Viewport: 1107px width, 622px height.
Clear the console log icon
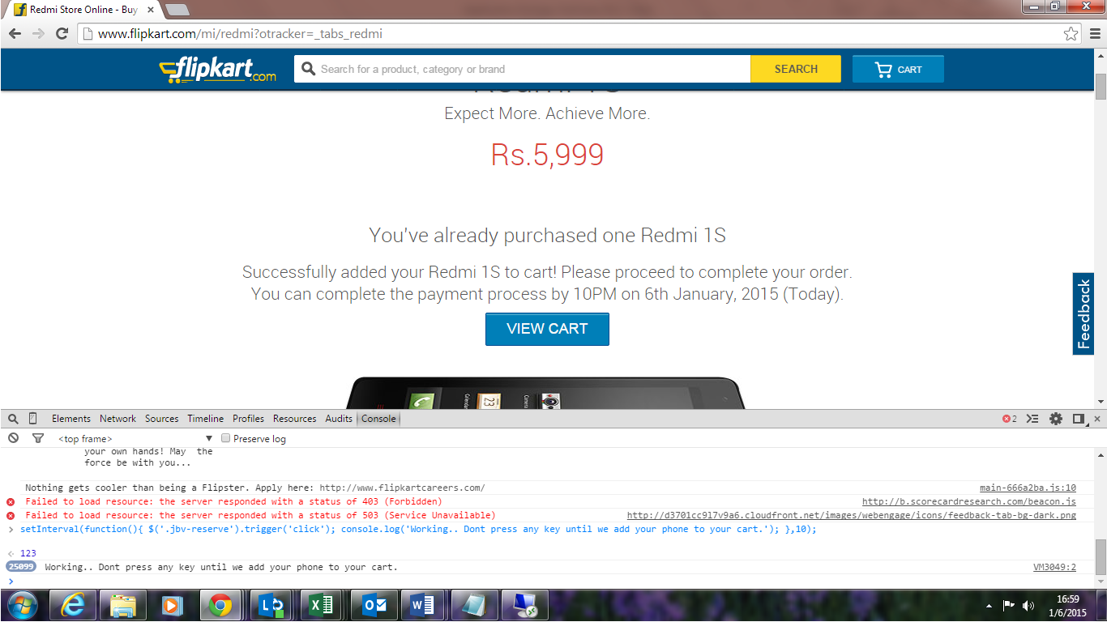pos(13,438)
